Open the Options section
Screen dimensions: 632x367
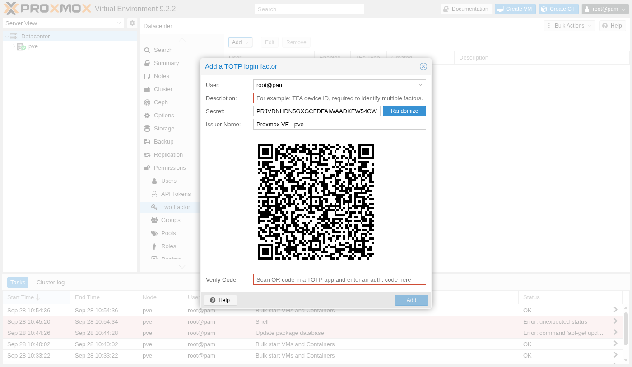coord(164,116)
